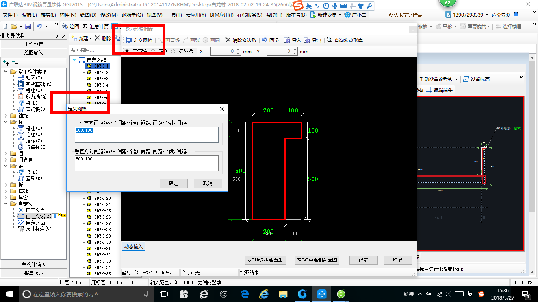Cancel the 定义网格 dialog with 取消
This screenshot has height=302, width=538.
[x=208, y=183]
